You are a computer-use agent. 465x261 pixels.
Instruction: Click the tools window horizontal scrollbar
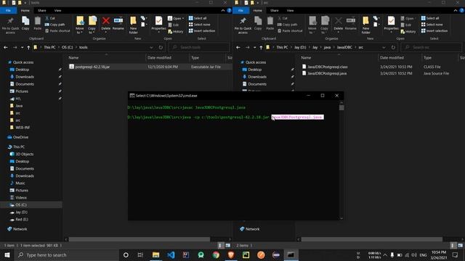(139, 239)
